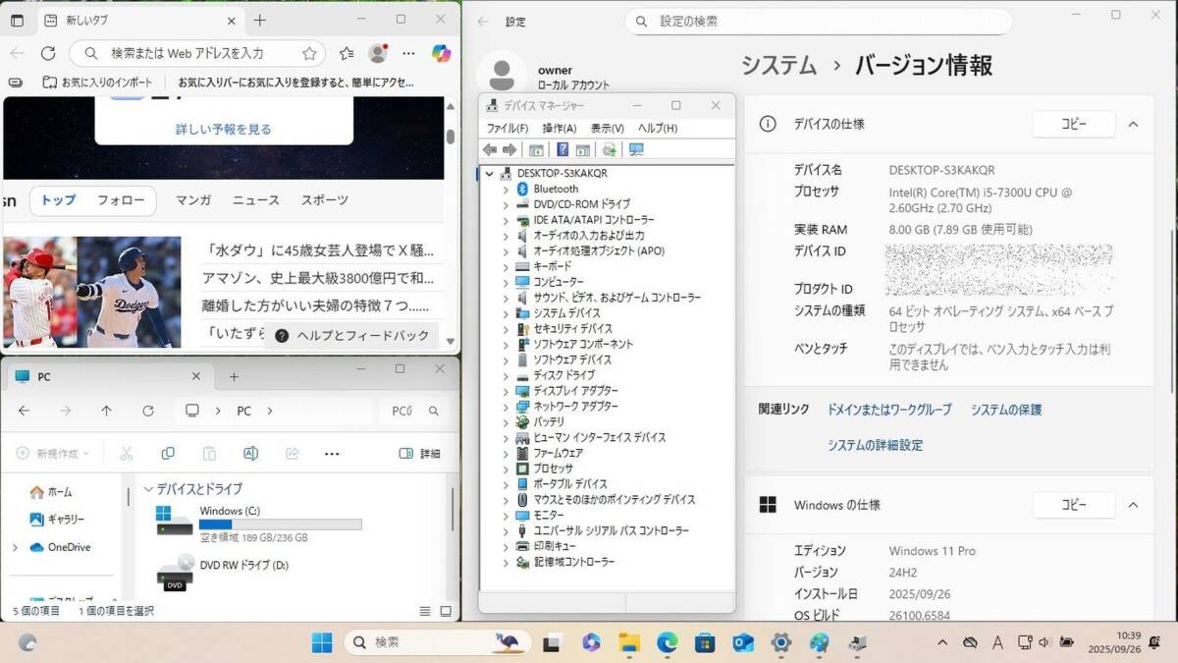Click the cut scissors icon in Explorer
The image size is (1178, 663).
point(127,454)
